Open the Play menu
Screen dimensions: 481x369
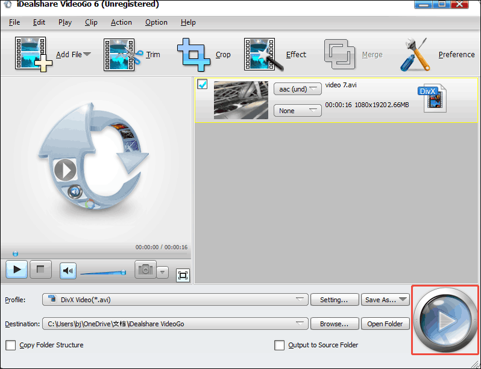65,22
